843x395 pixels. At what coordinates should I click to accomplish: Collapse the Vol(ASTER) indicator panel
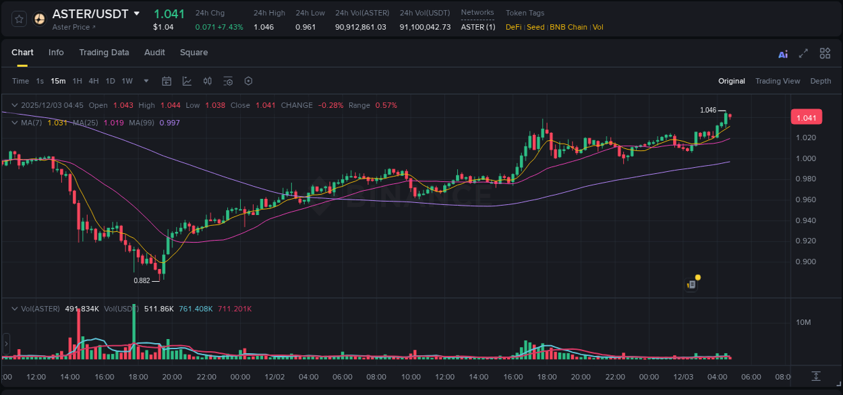pyautogui.click(x=15, y=309)
